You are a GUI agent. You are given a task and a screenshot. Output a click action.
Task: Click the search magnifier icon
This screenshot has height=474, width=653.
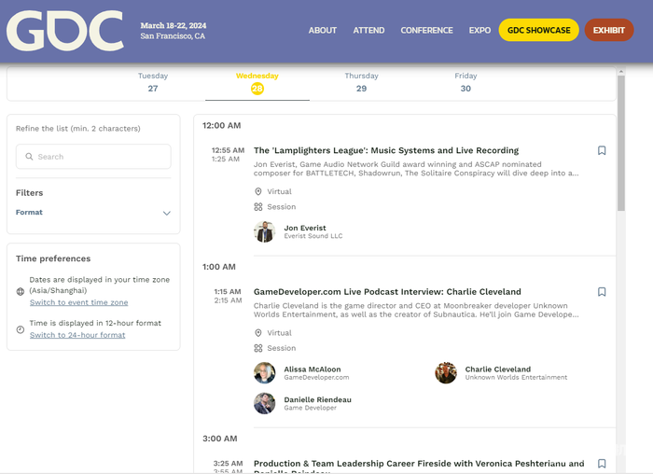coord(29,157)
